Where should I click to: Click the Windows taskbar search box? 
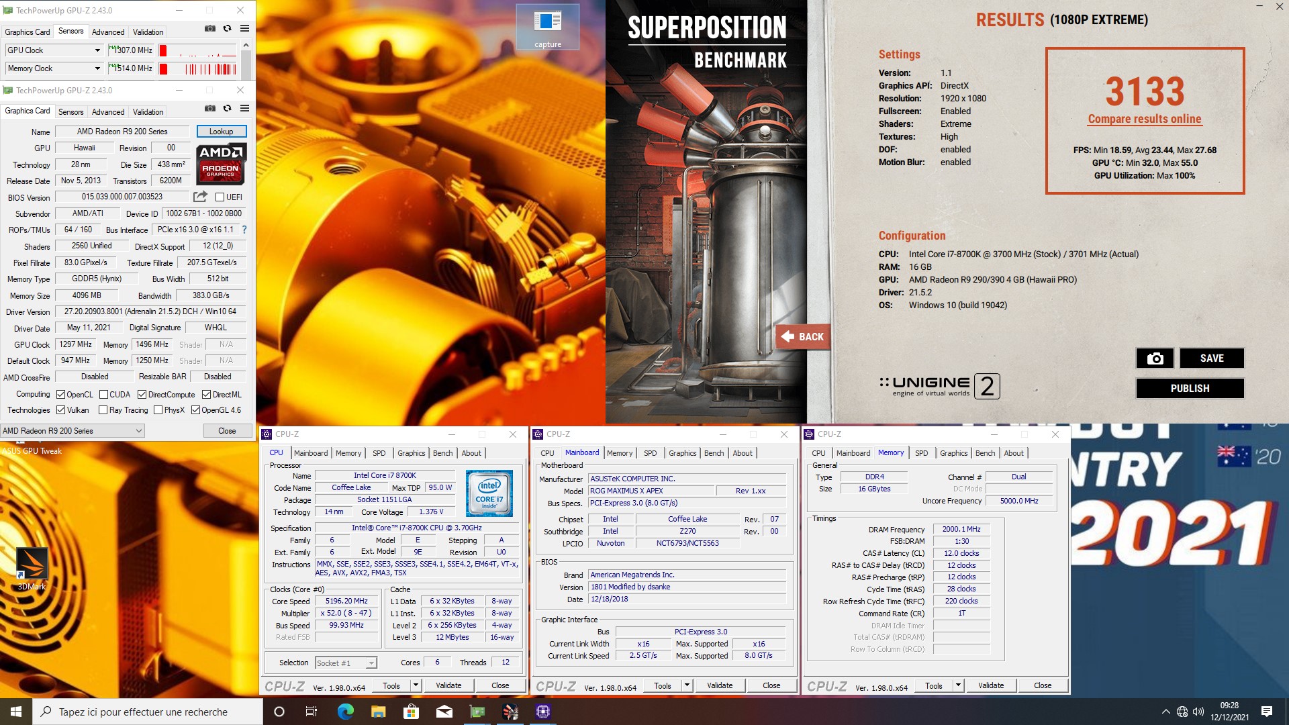[148, 712]
